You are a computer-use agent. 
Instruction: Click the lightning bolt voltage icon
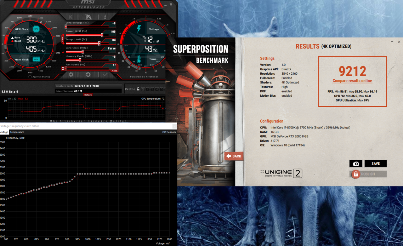[x=139, y=29]
